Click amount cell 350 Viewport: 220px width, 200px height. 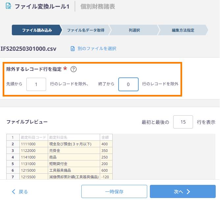106,151
